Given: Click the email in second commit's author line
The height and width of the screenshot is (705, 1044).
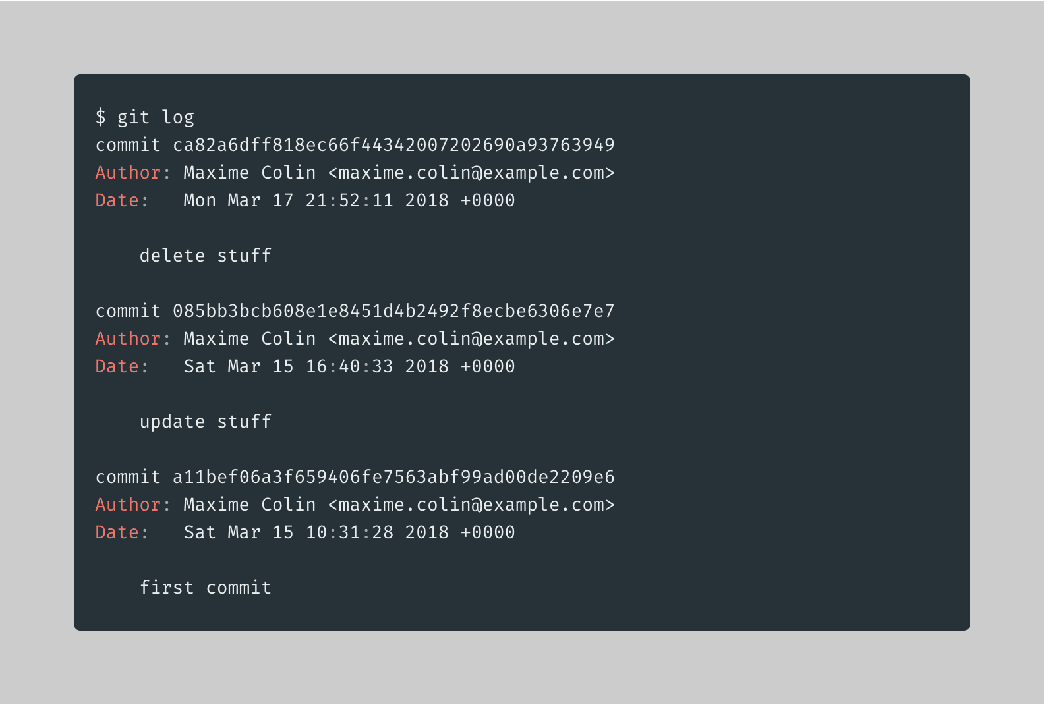Looking at the screenshot, I should [x=471, y=339].
